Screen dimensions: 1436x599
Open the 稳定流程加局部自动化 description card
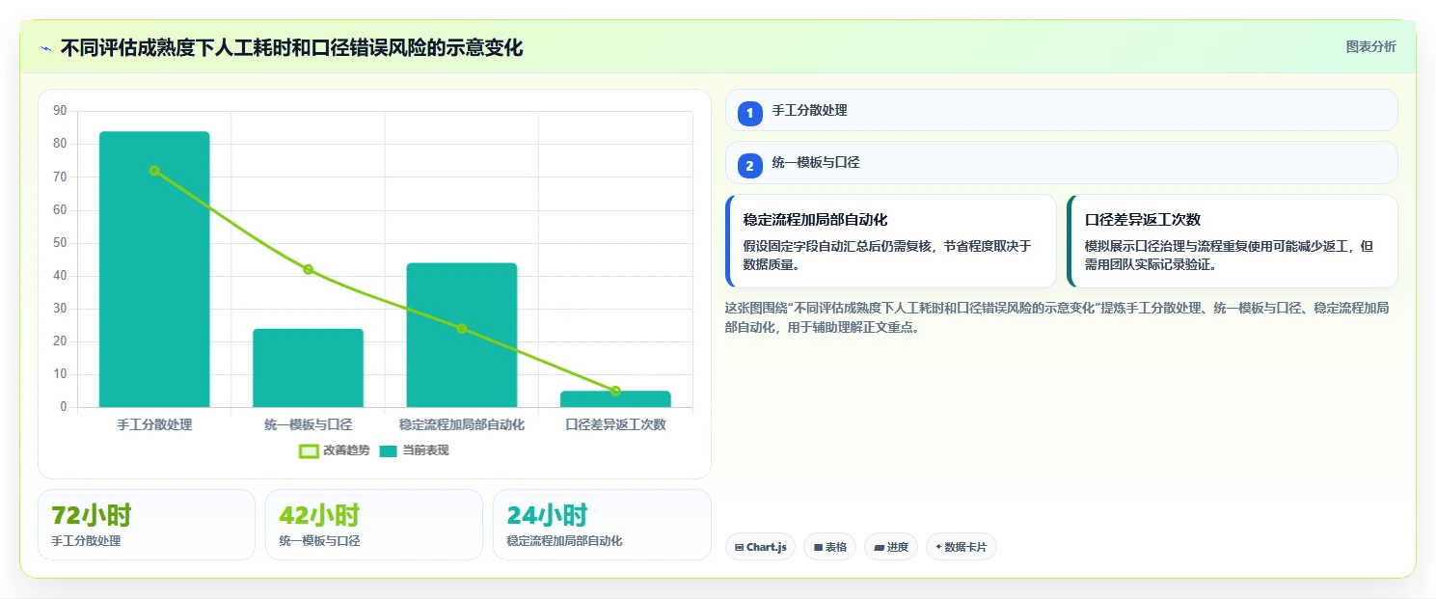(x=891, y=241)
